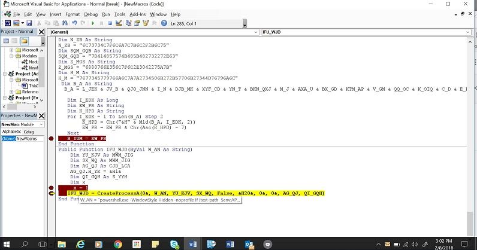This screenshot has height=250, width=477.
Task: Select ThisD document object in project tree
Action: tap(30, 86)
